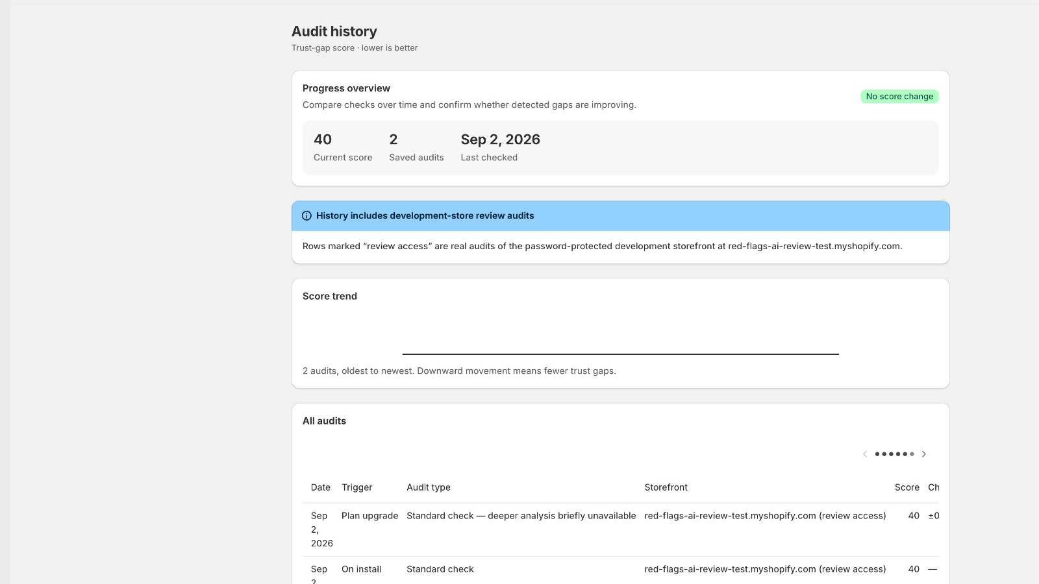Click the Saved audits count
This screenshot has width=1039, height=584.
394,140
